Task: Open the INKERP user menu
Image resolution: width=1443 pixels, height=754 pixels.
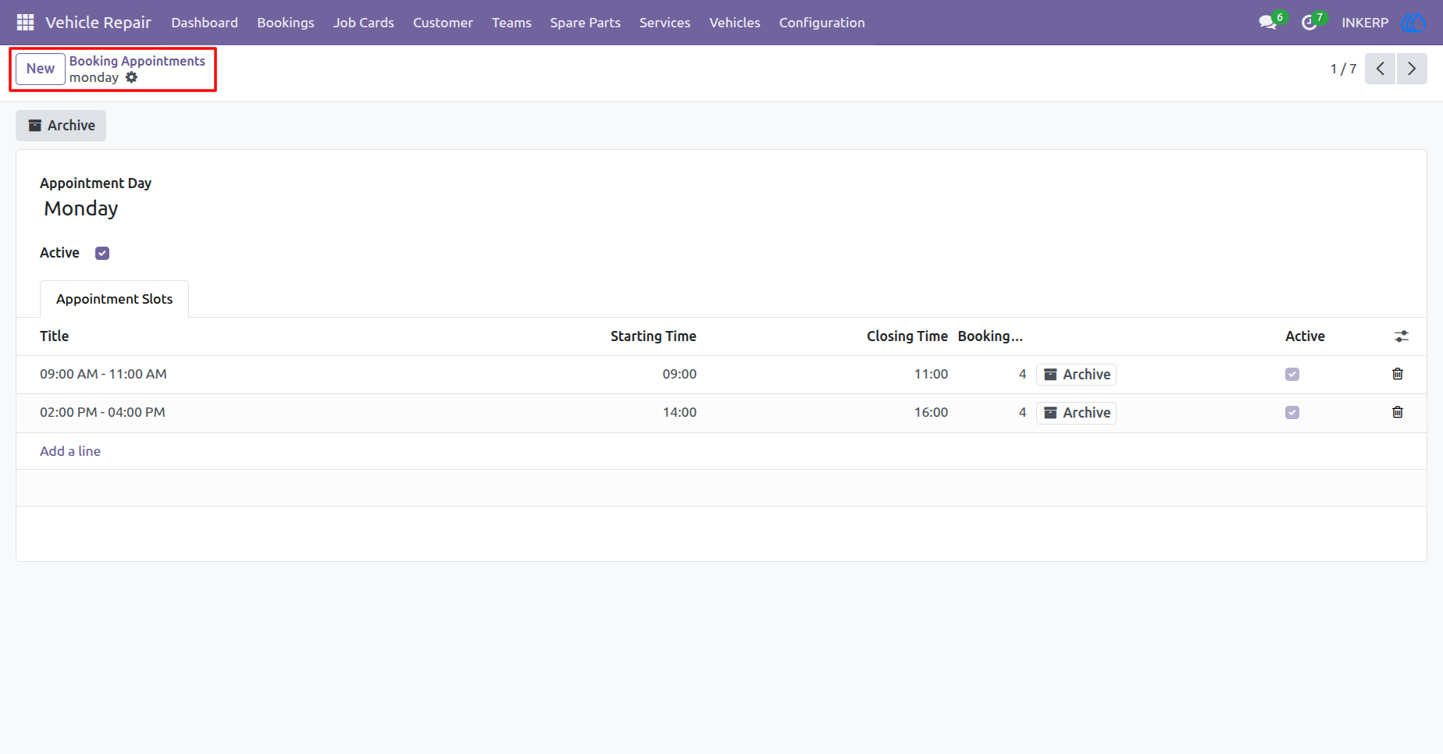Action: coord(1365,23)
